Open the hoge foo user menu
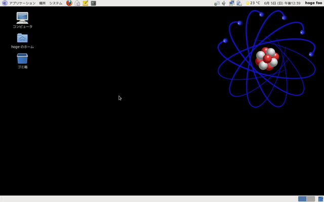The width and height of the screenshot is (324, 202). point(313,3)
